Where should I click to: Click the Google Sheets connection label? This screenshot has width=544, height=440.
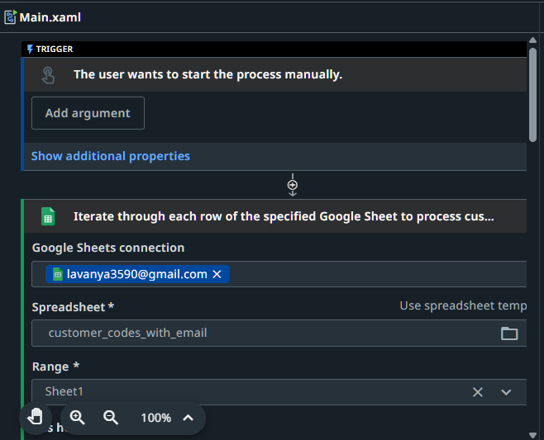pyautogui.click(x=108, y=248)
